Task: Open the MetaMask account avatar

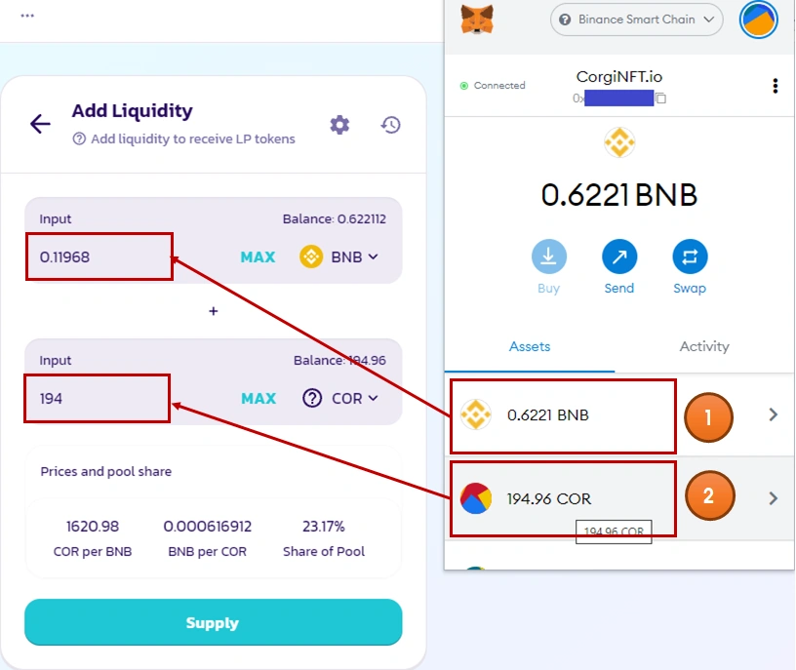Action: pyautogui.click(x=758, y=20)
